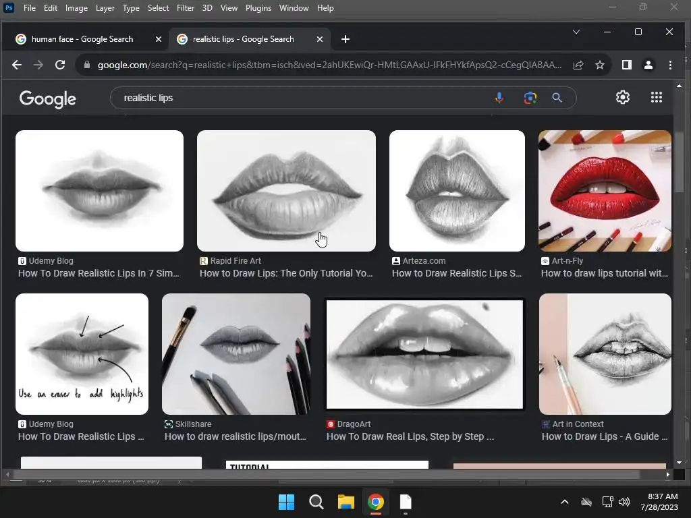The image size is (691, 518).
Task: Share this page from the address bar
Action: point(578,65)
